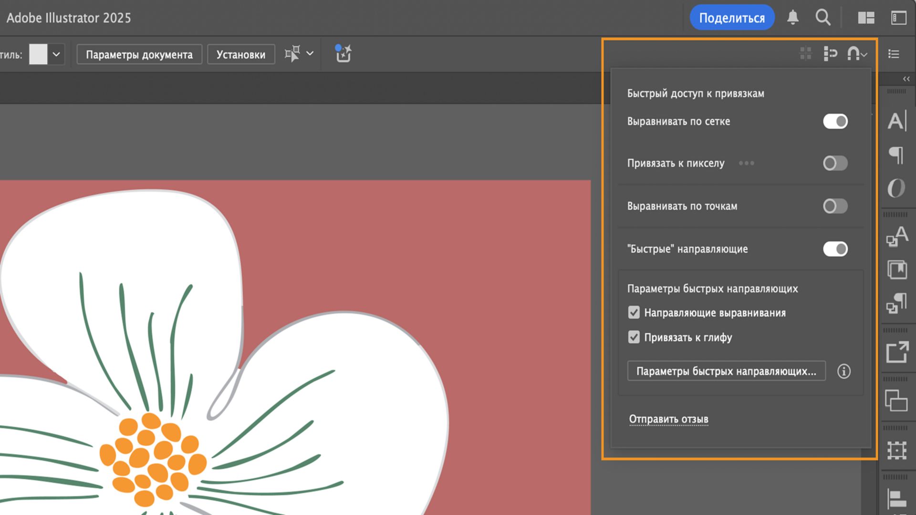Click the generative AI sparkle icon
This screenshot has height=515, width=916.
343,54
